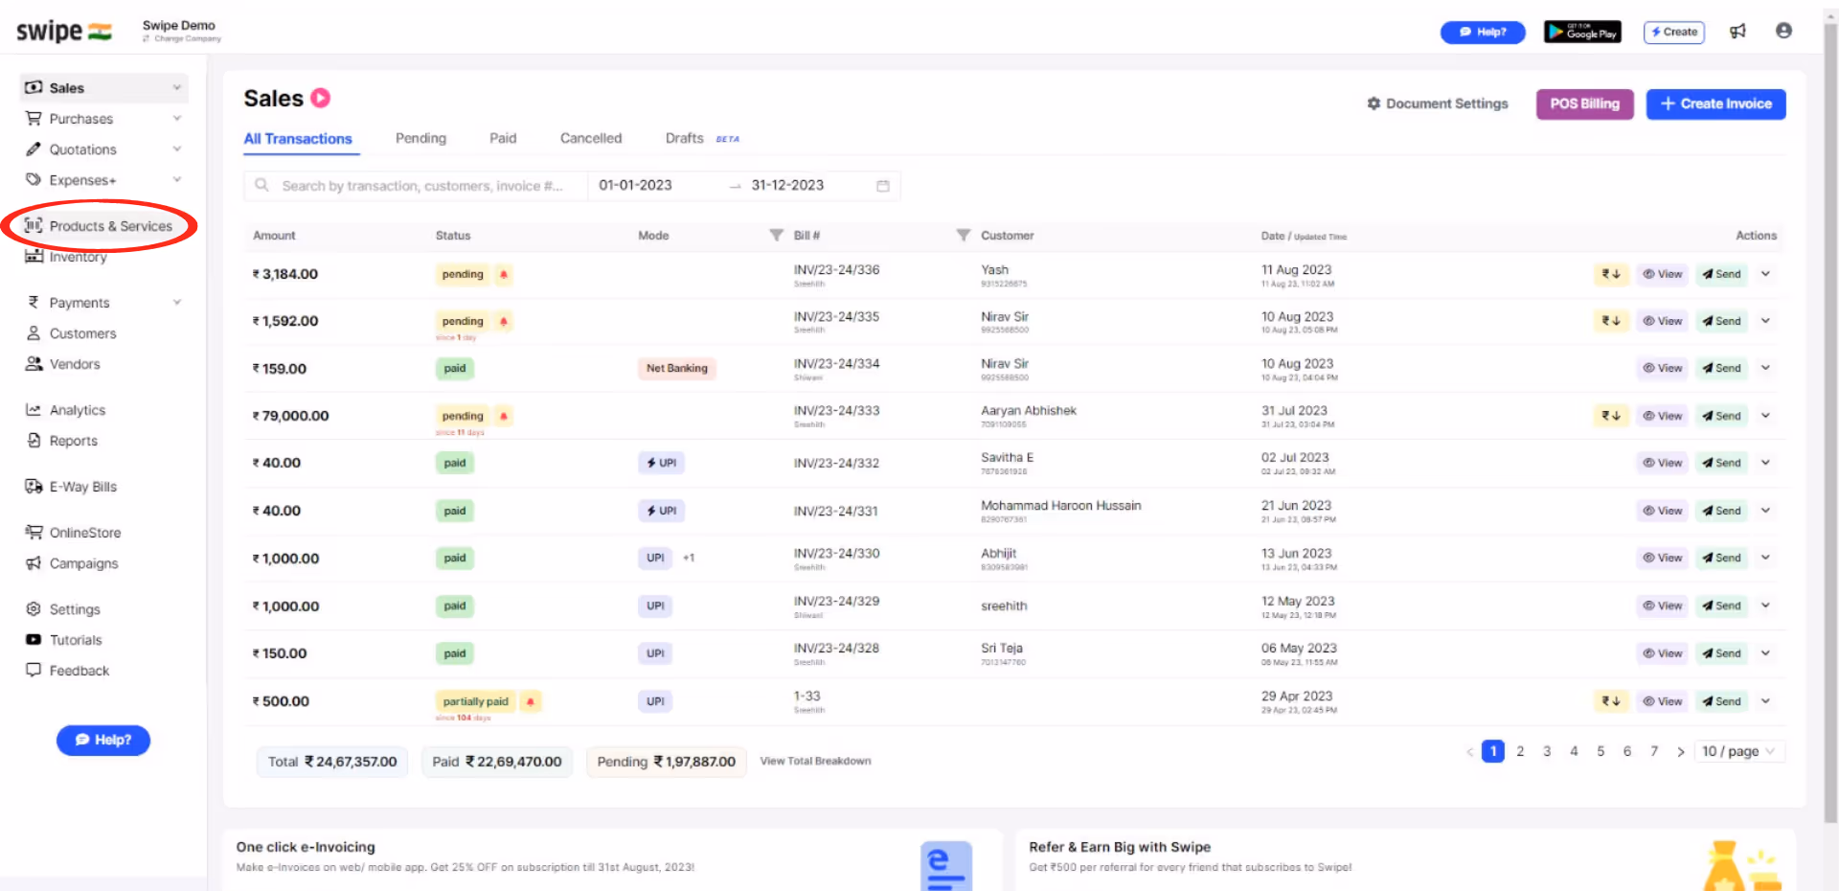Click the One click e-Invoicing banner
The width and height of the screenshot is (1839, 891).
[x=613, y=859]
